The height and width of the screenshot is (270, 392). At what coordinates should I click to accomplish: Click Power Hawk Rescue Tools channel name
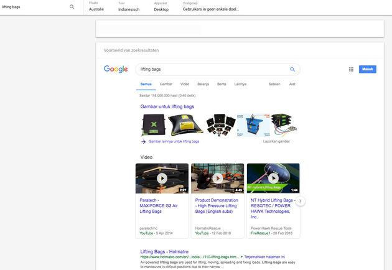(x=271, y=228)
